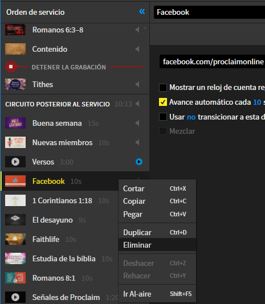Click Versos video play thumbnail

pyautogui.click(x=15, y=162)
